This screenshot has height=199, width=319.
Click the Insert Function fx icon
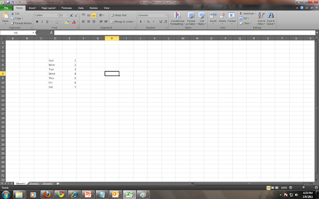pos(51,32)
